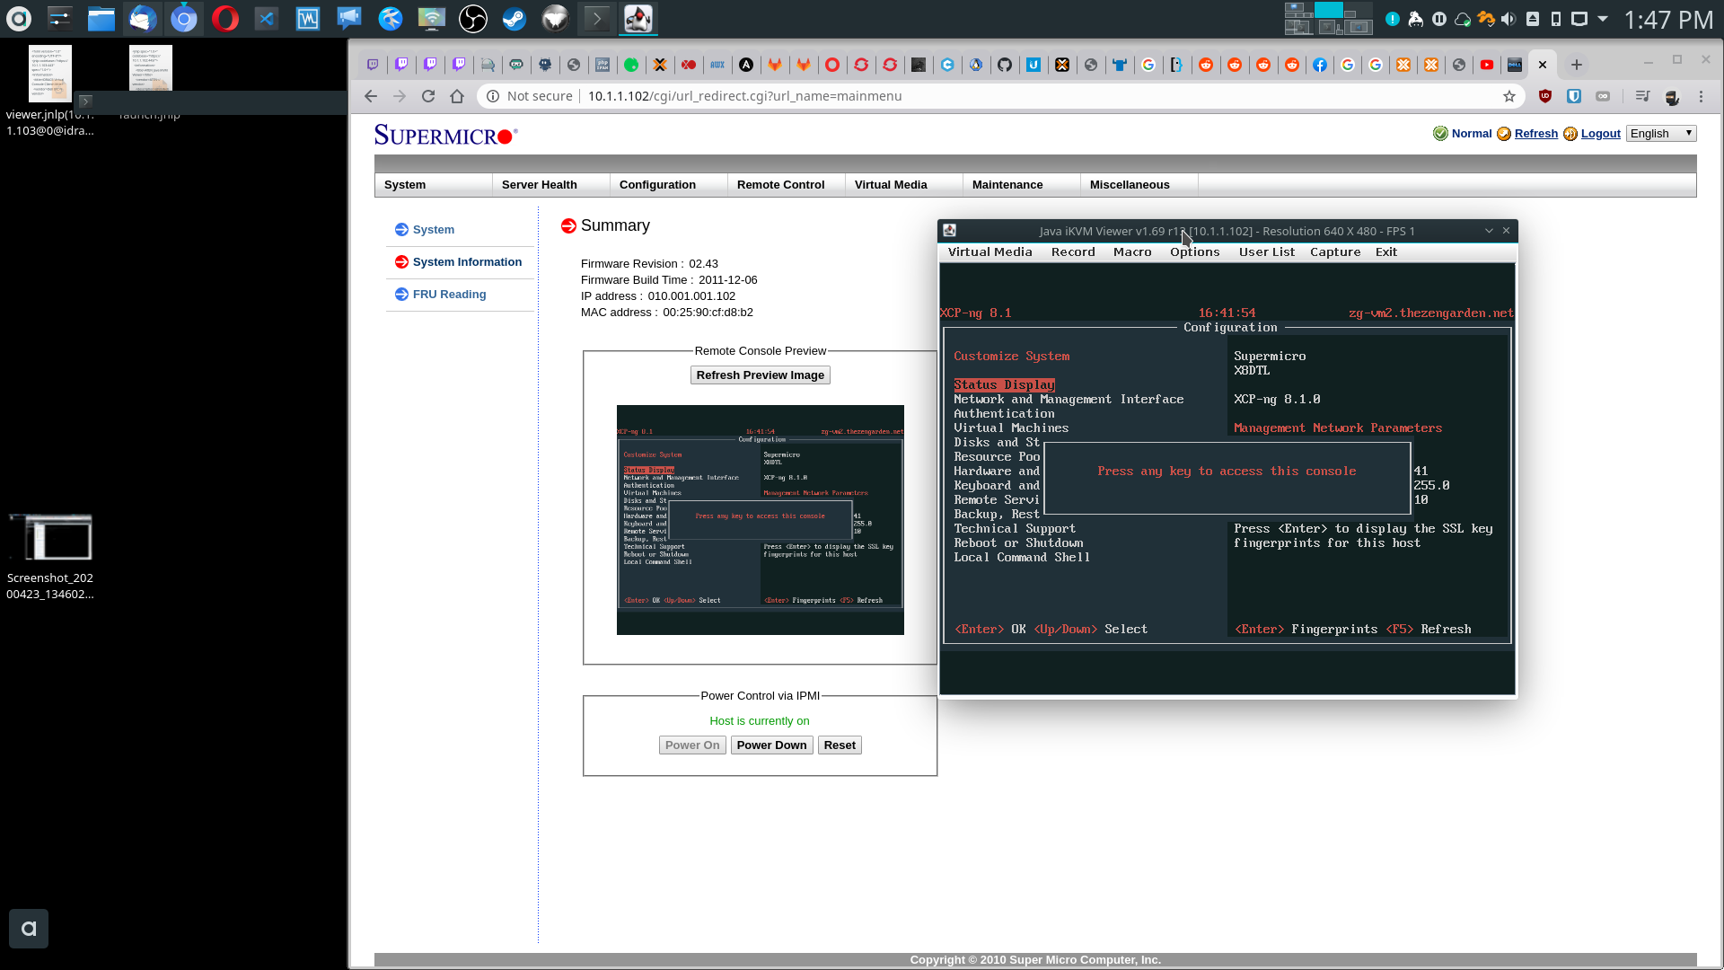1724x970 pixels.
Task: Open the file manager taskbar icon
Action: (x=101, y=18)
